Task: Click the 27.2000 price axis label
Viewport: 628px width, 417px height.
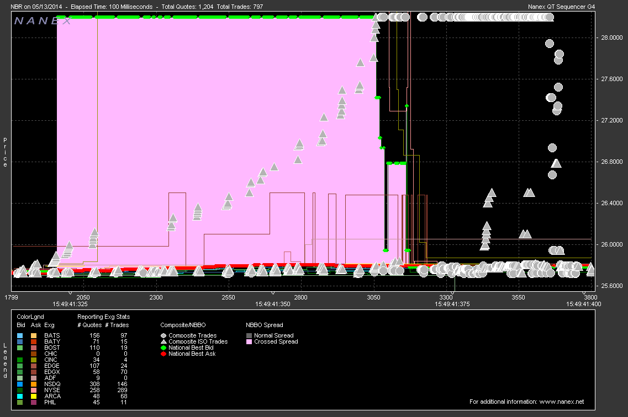Action: tap(611, 120)
